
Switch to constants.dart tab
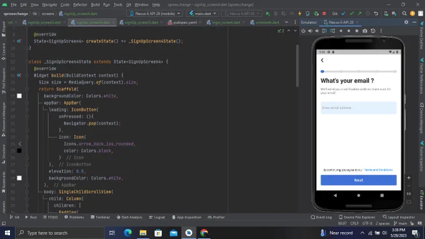pos(265,23)
